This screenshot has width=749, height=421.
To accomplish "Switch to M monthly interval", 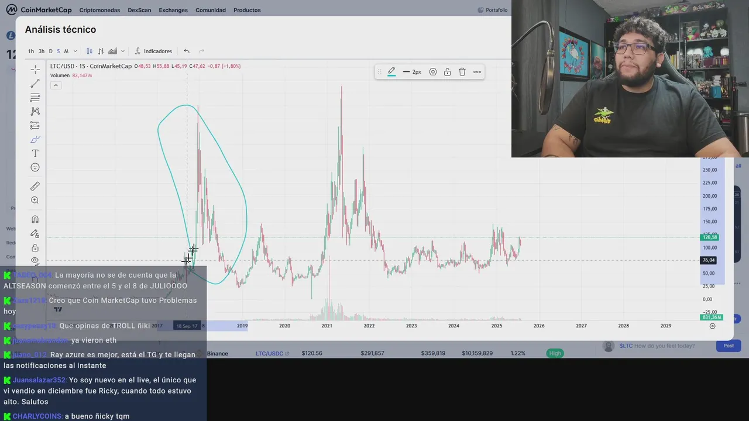I will point(66,51).
